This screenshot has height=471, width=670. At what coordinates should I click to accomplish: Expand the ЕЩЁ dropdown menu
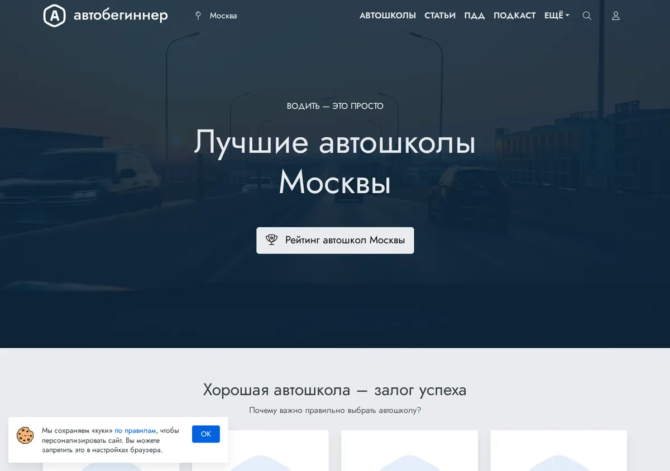tap(557, 16)
